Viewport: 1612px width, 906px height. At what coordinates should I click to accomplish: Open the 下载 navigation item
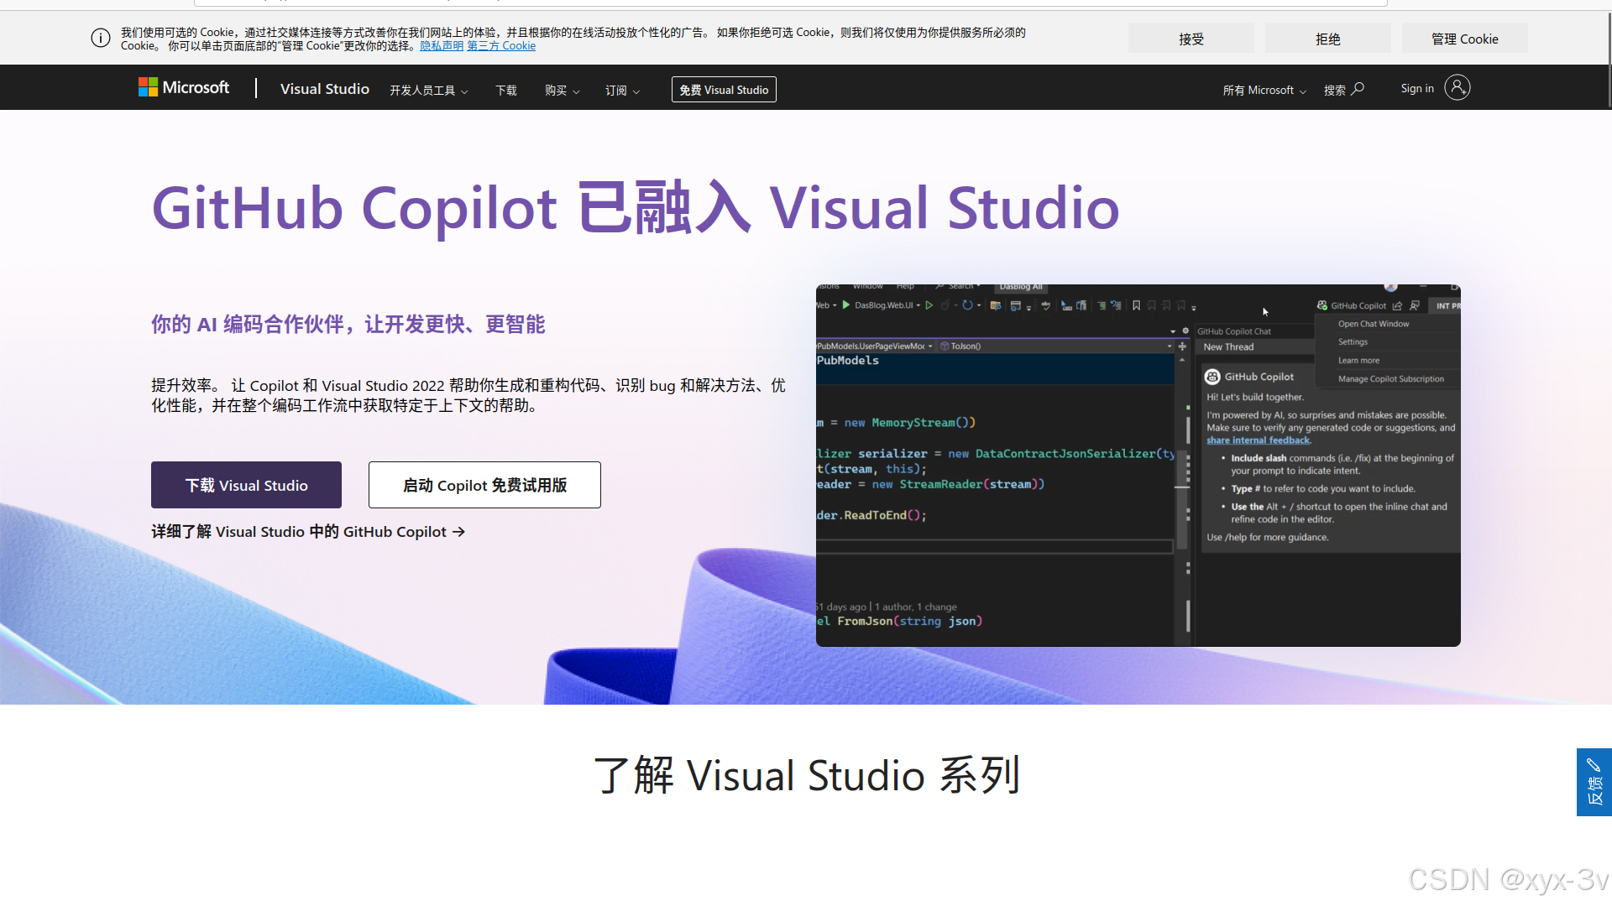click(x=506, y=90)
